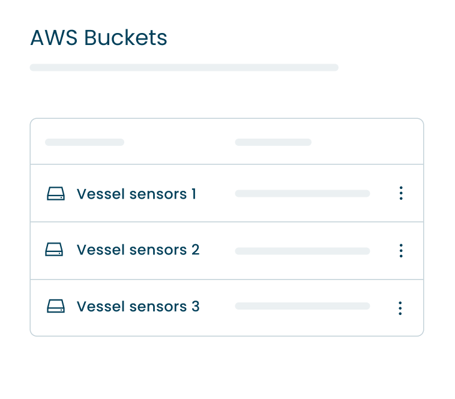Open the Vessel sensors 1 bucket name
This screenshot has width=455, height=399.
136,194
